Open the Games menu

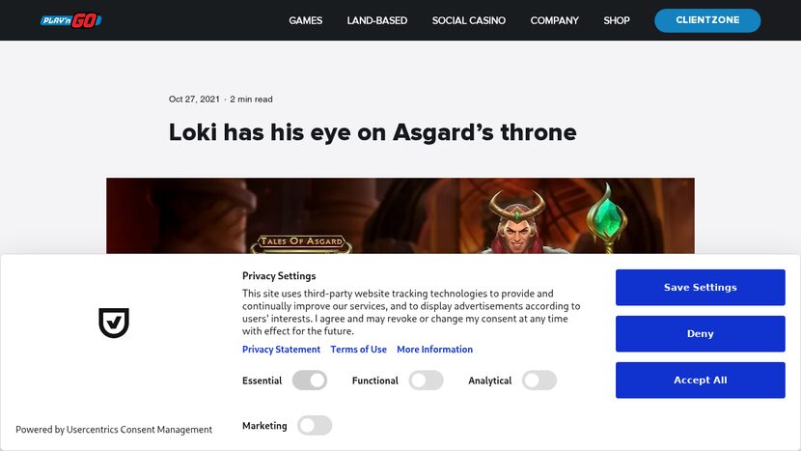click(x=305, y=20)
